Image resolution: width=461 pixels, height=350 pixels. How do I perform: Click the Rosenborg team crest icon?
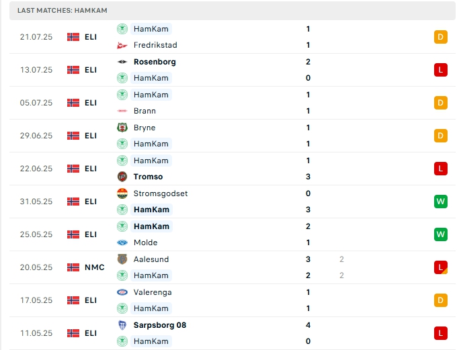(122, 62)
